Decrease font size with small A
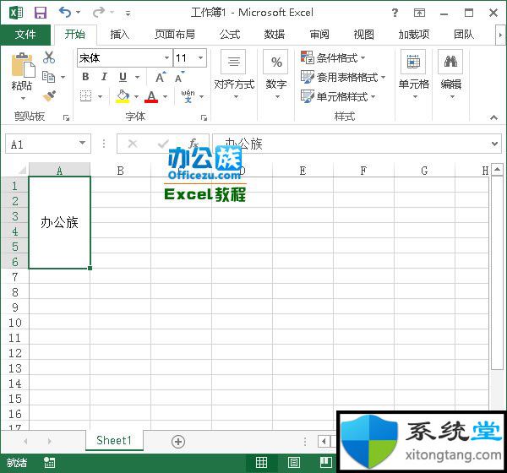This screenshot has height=473, width=507. (179, 77)
